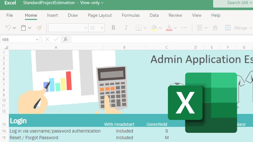Viewport: 253px width, 142px height.
Task: Open the Undo history dropdown arrow
Action: coord(14,28)
